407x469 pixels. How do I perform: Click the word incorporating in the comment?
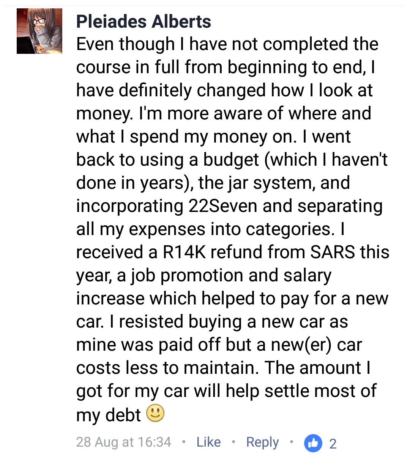pyautogui.click(x=130, y=206)
